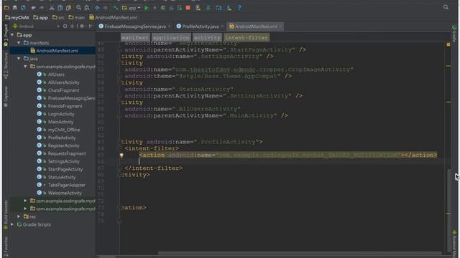Click the red Stop button
This screenshot has height=258, width=460.
[x=188, y=8]
